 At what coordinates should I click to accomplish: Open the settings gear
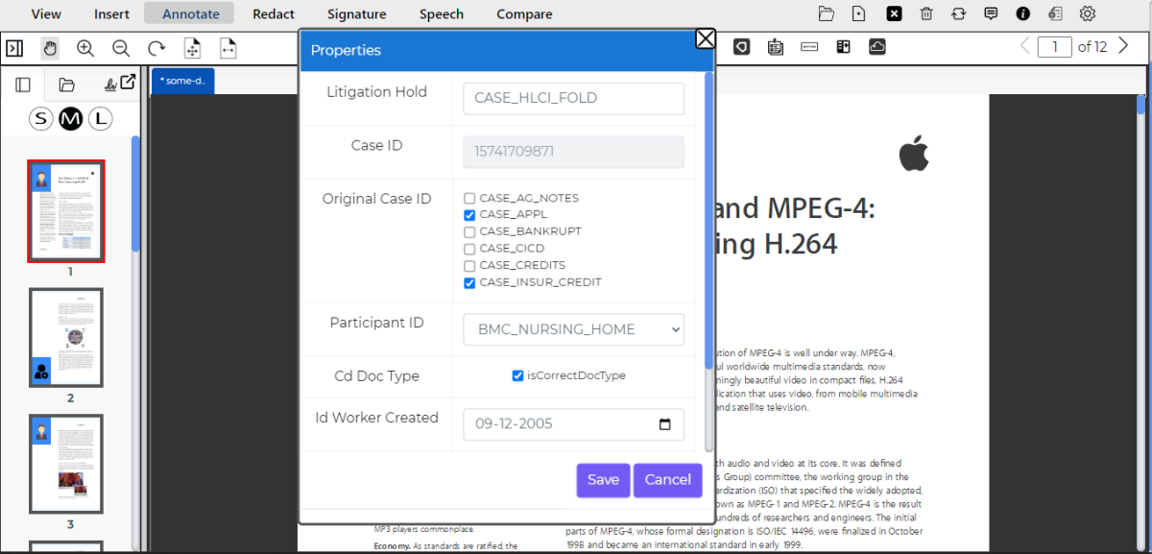[x=1088, y=13]
